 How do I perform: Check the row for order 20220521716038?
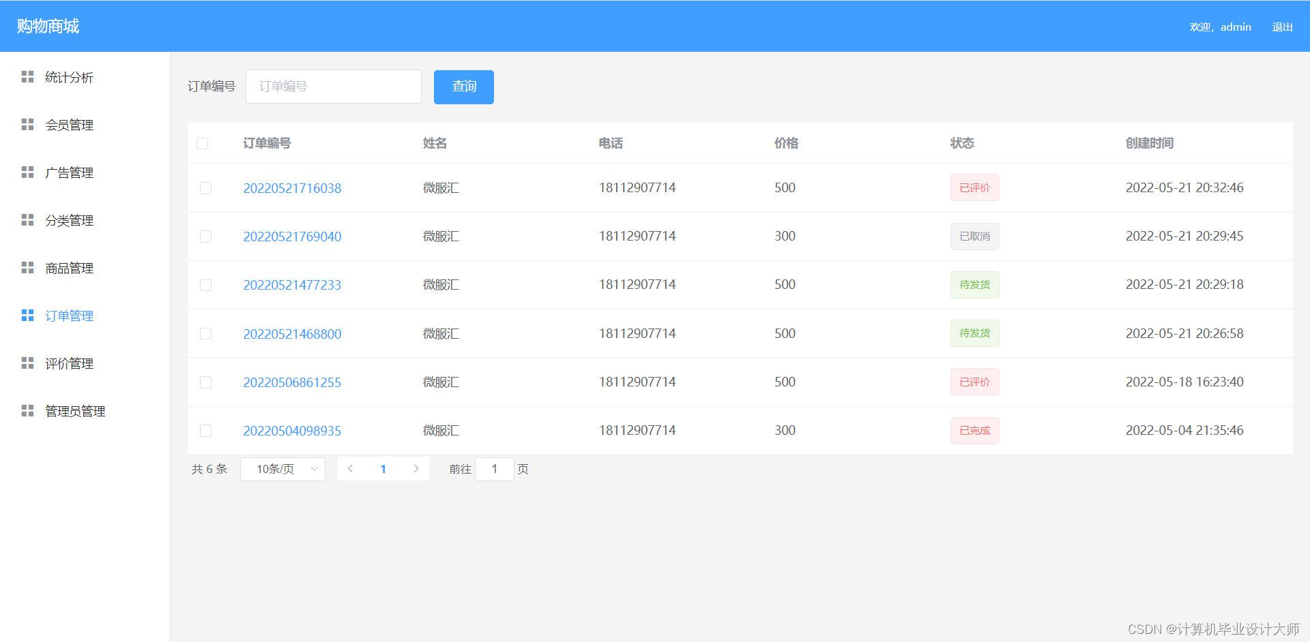(205, 188)
